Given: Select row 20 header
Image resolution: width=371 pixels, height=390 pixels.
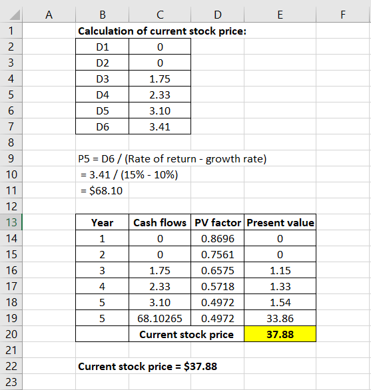Looking at the screenshot, I should point(11,334).
